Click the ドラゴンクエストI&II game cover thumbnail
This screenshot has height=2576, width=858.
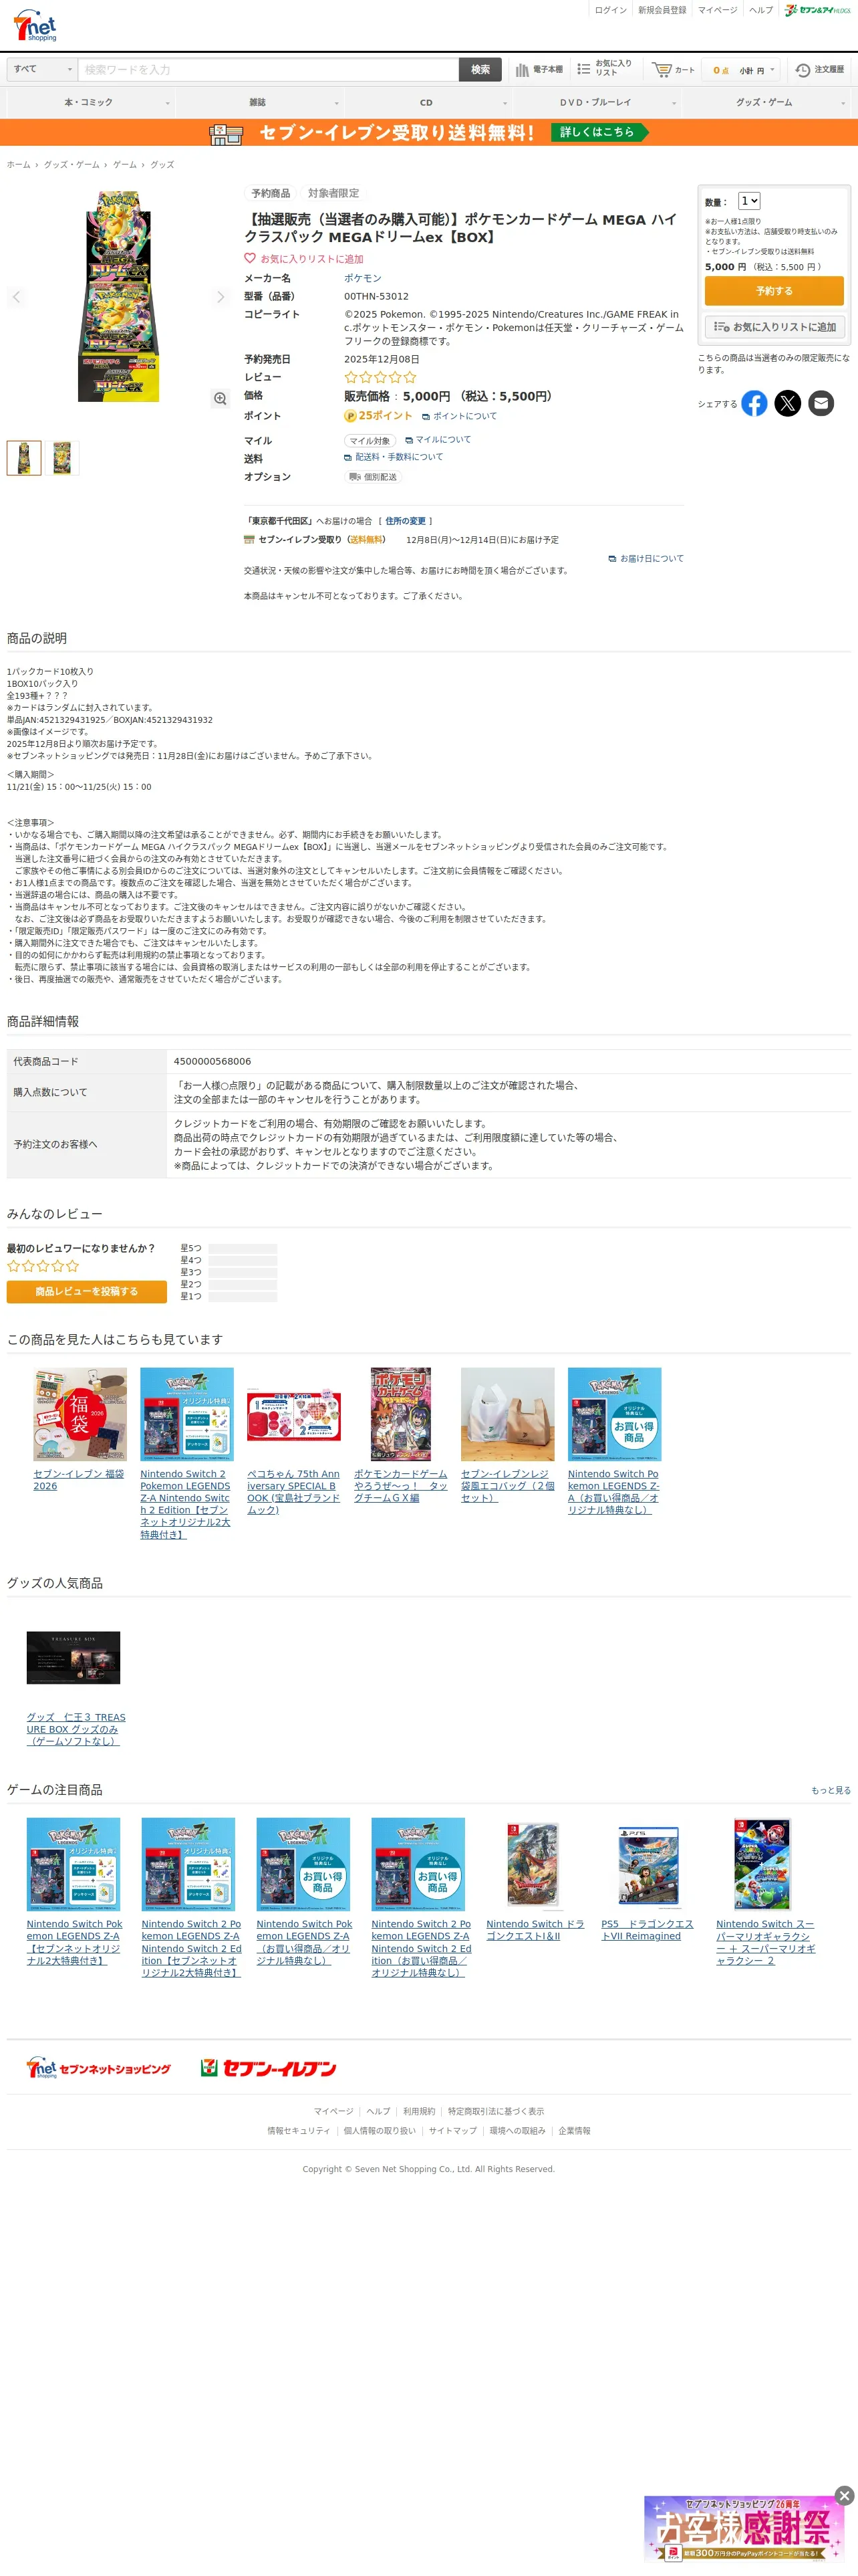click(x=533, y=1865)
